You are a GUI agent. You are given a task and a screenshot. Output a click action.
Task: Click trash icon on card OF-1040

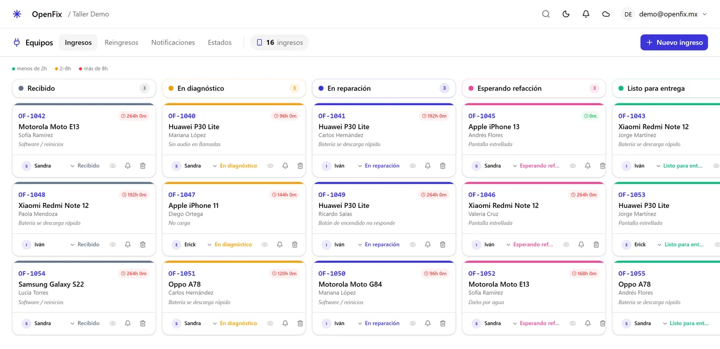[x=300, y=166]
